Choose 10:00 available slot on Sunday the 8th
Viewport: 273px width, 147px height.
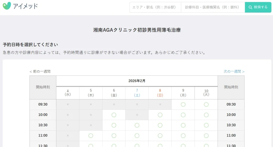(160, 115)
